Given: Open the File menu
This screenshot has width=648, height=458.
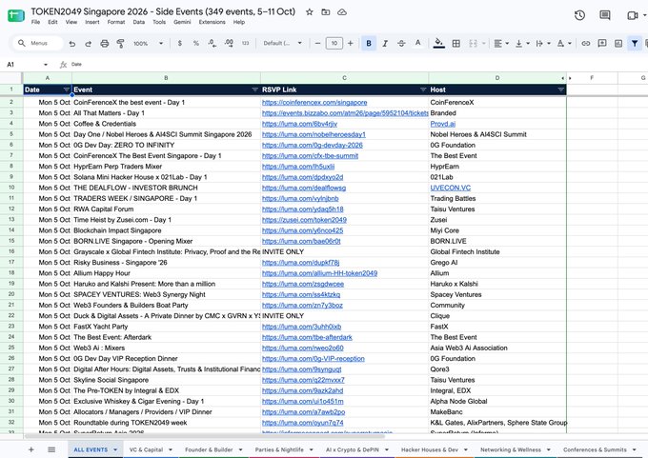Looking at the screenshot, I should pyautogui.click(x=35, y=22).
